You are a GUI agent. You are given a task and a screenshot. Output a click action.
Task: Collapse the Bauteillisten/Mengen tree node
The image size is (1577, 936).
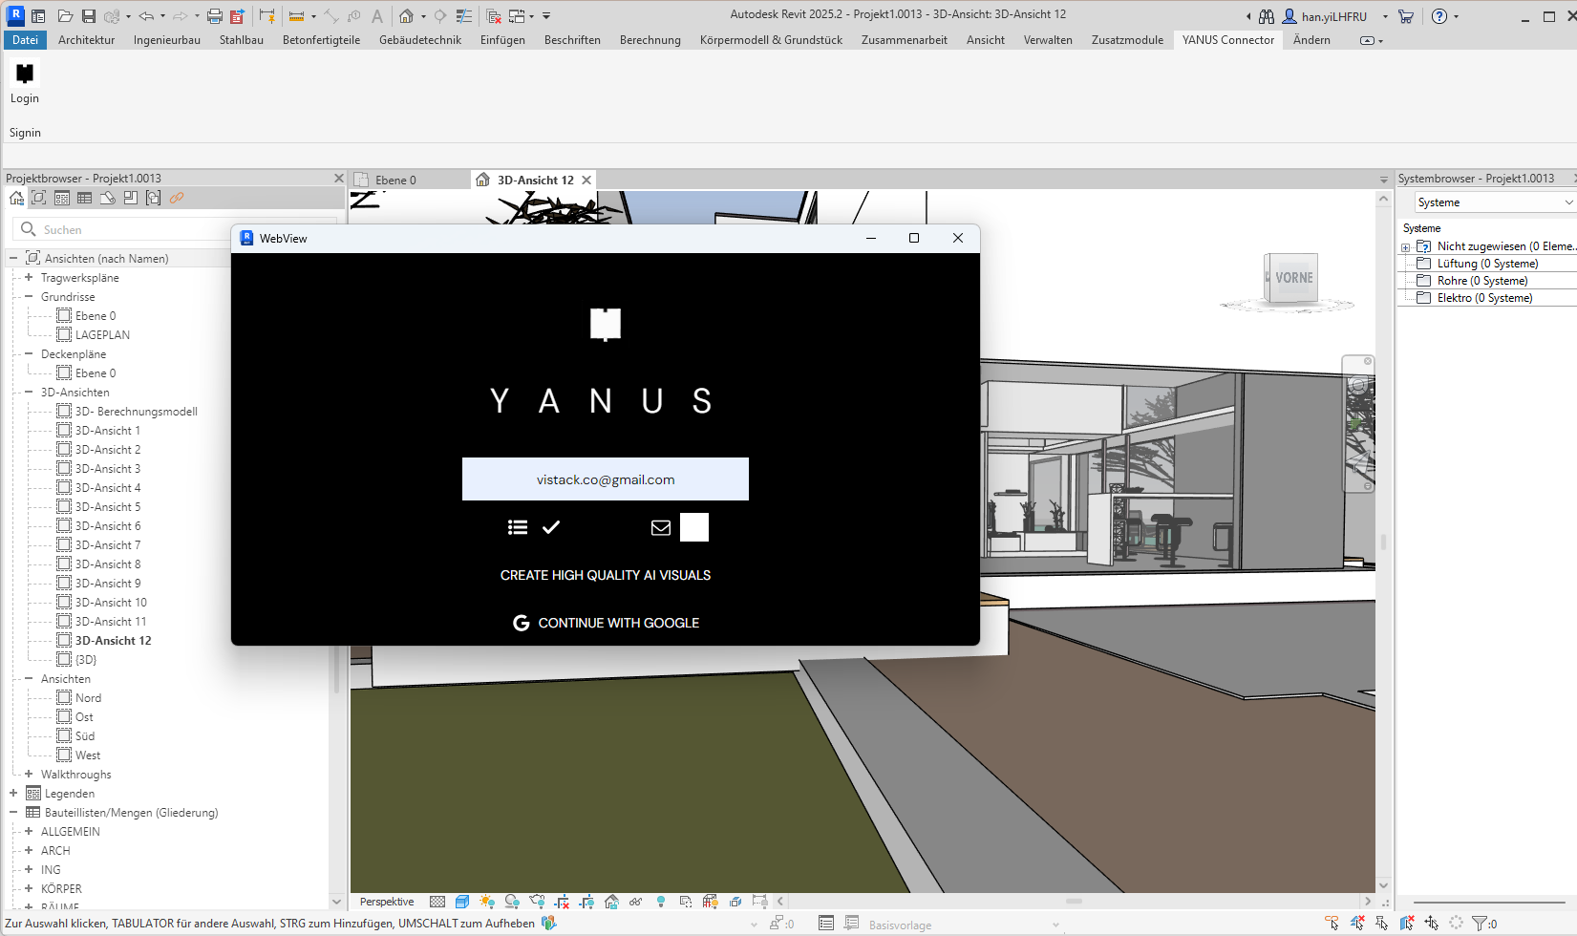coord(13,813)
